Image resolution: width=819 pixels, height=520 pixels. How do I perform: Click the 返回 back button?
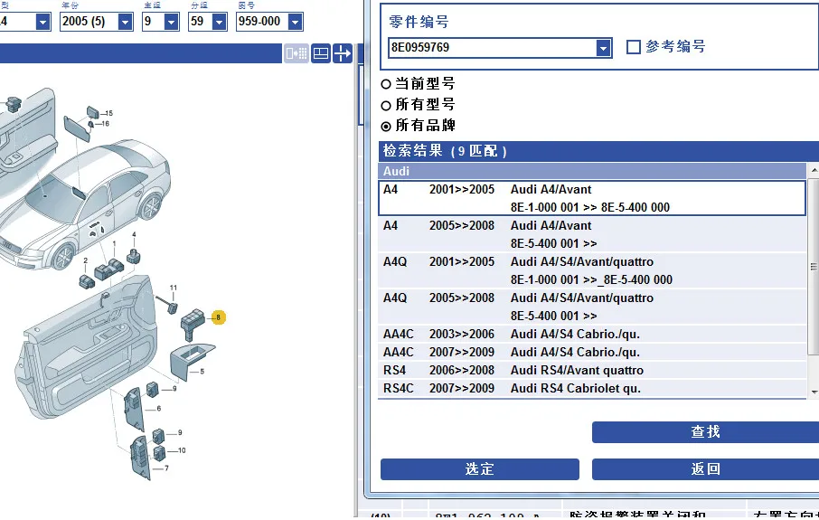(x=705, y=469)
